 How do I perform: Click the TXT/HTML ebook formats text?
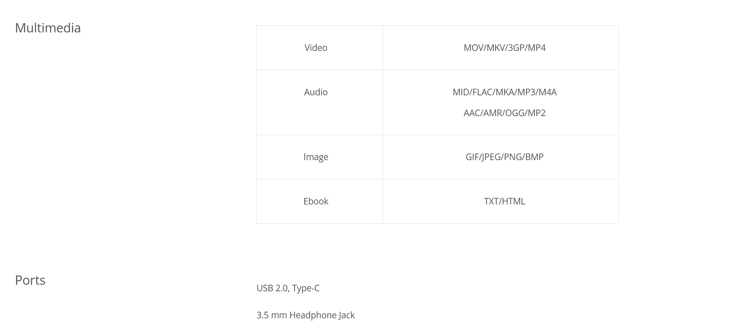504,201
